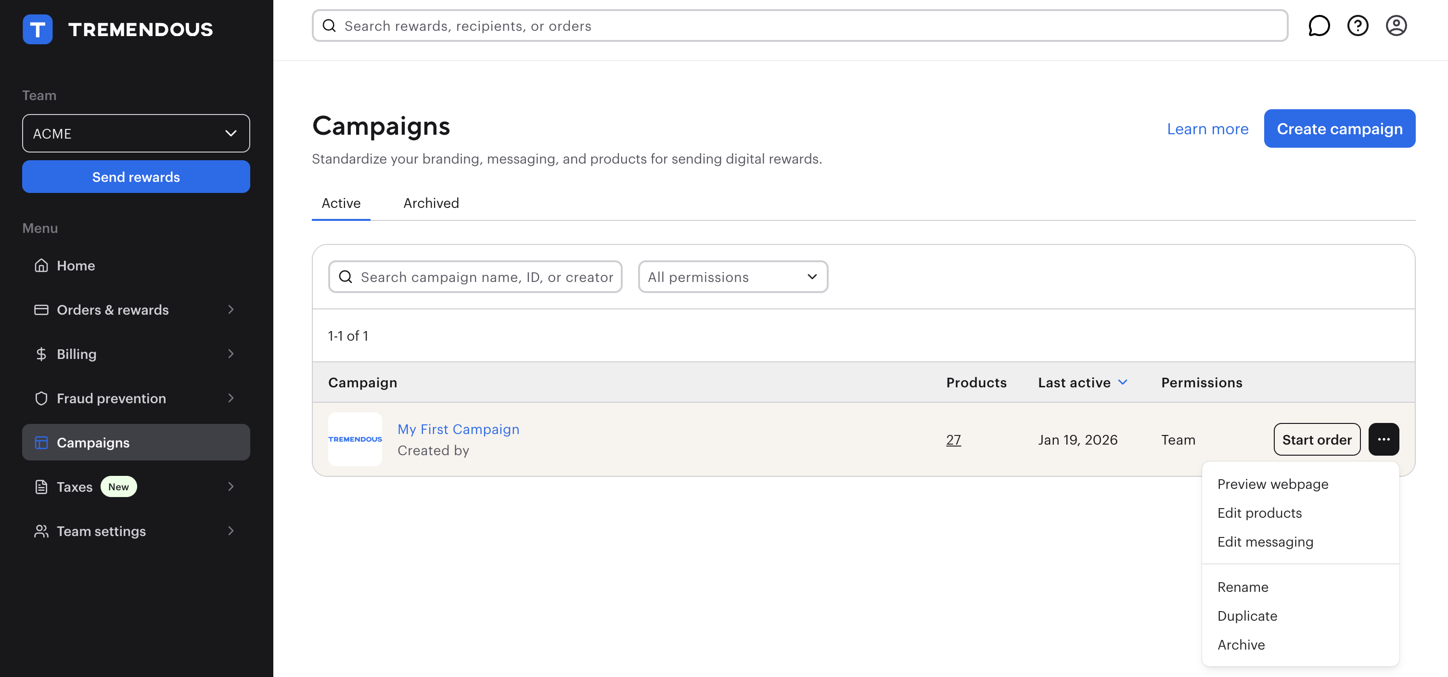
Task: Click the Home icon in sidebar
Action: pyautogui.click(x=41, y=265)
